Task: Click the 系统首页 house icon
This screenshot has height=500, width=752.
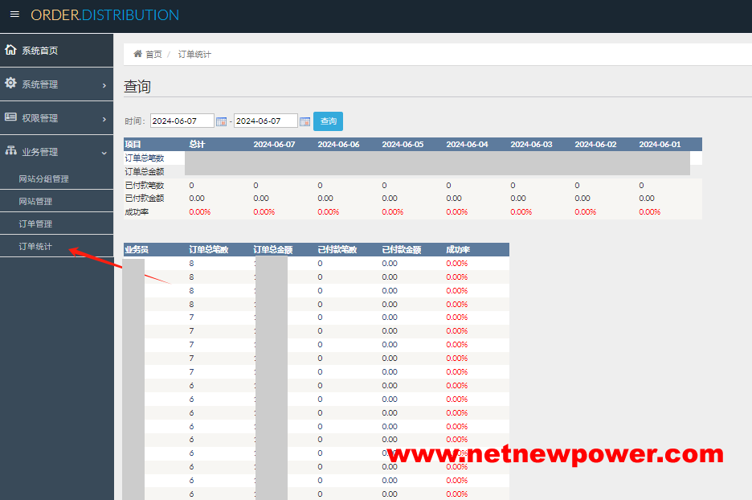Action: pyautogui.click(x=10, y=50)
